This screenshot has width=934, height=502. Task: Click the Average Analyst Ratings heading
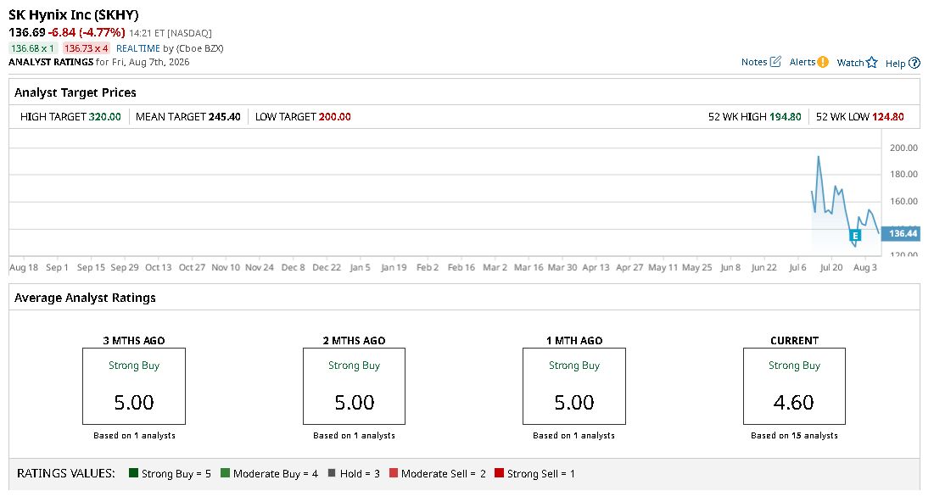(85, 298)
